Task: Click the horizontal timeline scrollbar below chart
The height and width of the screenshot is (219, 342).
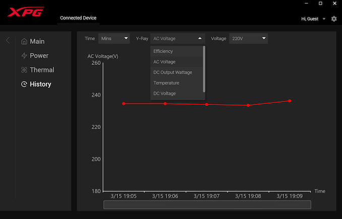Action: tap(207, 204)
